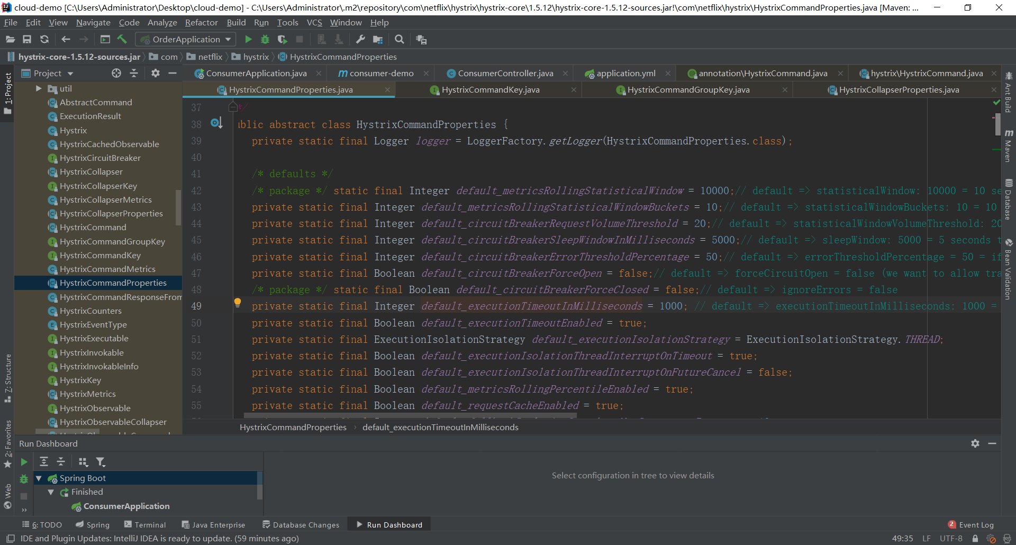This screenshot has height=545, width=1016.
Task: Click the Run Dashboard filter funnel icon
Action: coord(101,462)
